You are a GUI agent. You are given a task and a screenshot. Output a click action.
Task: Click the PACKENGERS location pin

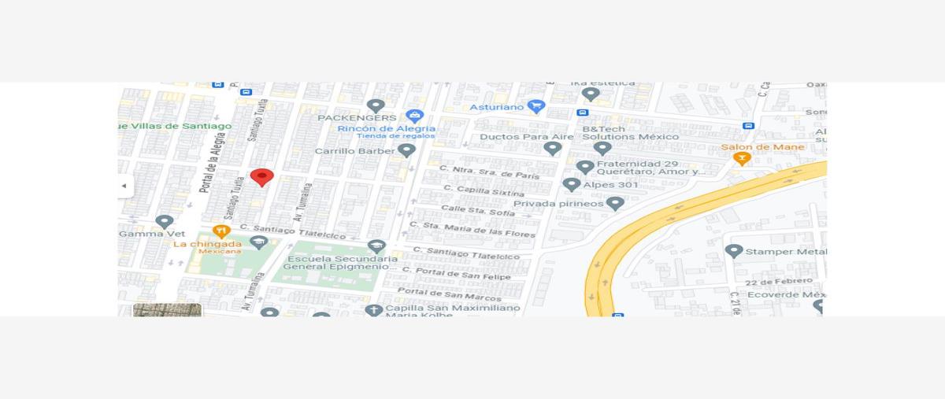[x=376, y=105]
